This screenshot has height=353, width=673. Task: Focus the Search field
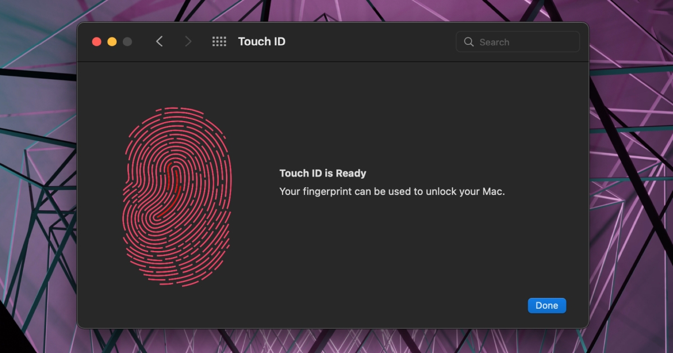tap(518, 42)
